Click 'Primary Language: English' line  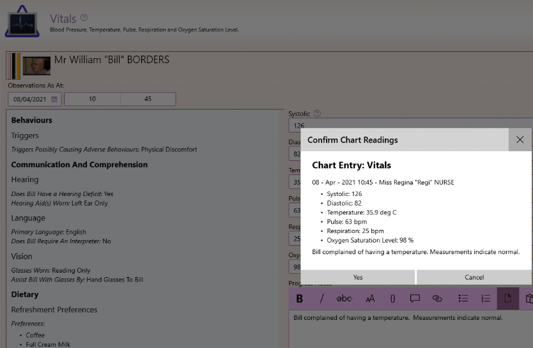click(49, 232)
